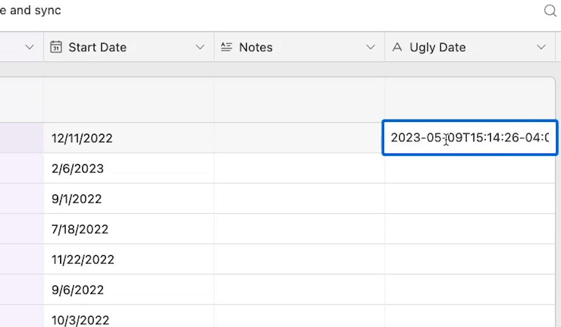Image resolution: width=561 pixels, height=327 pixels.
Task: Click inside the Ugly Date text input
Action: pos(470,138)
